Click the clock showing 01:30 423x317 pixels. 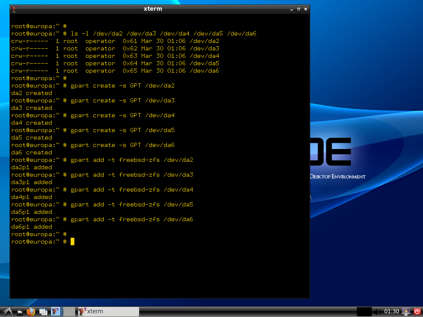coord(392,312)
